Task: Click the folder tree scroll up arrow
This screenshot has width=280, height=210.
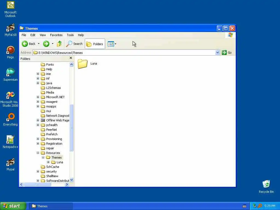Action: (x=72, y=64)
